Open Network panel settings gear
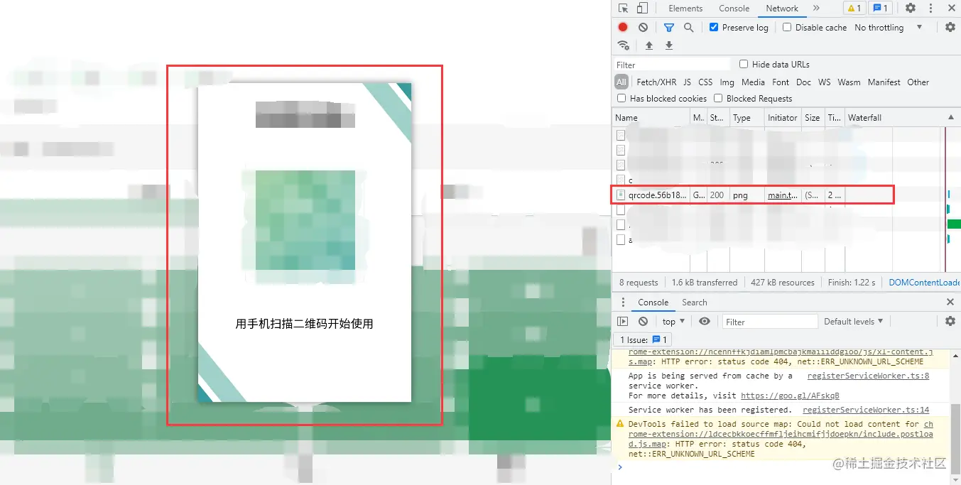961x485 pixels. [x=950, y=27]
